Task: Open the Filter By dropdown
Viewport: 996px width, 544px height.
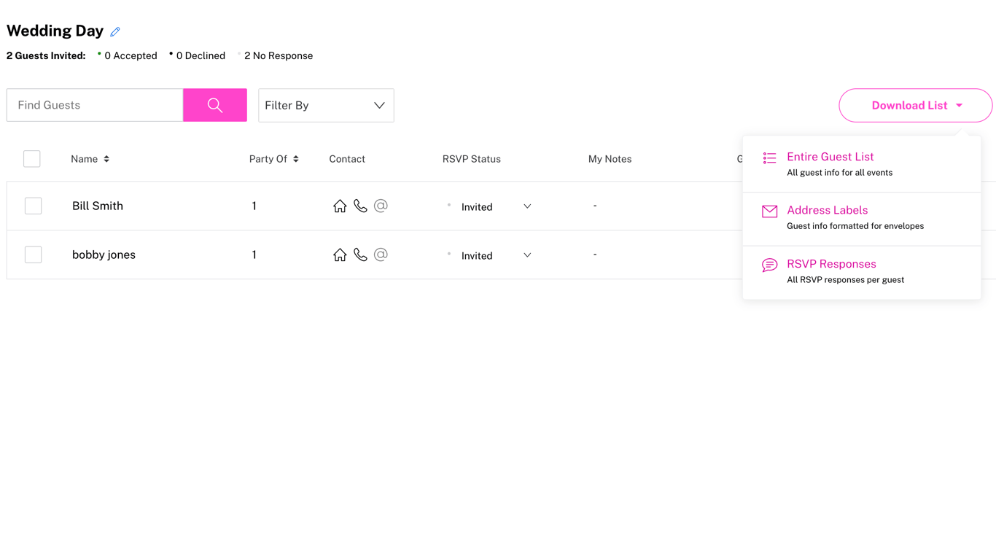Action: coord(326,106)
